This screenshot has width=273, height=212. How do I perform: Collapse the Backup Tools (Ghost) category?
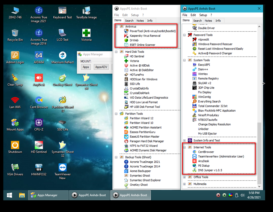116,157
